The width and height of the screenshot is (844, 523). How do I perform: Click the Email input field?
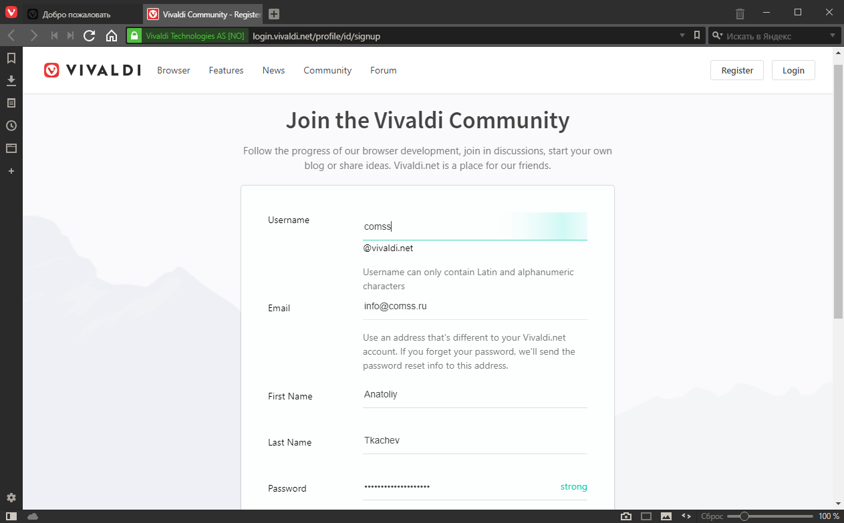coord(475,307)
